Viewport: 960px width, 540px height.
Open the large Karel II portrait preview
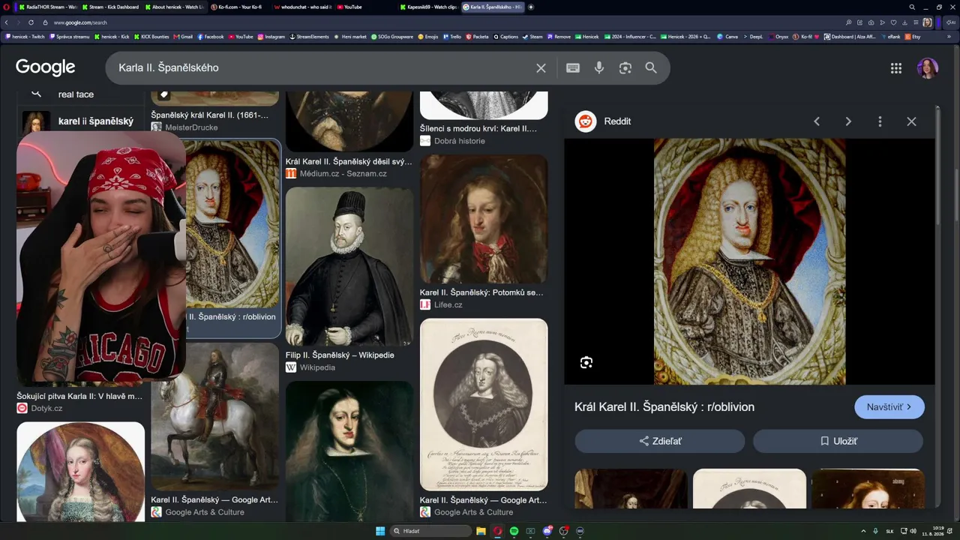pyautogui.click(x=750, y=261)
